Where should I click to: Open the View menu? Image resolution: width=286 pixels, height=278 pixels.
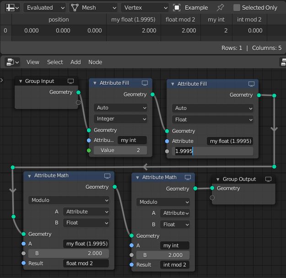32,62
